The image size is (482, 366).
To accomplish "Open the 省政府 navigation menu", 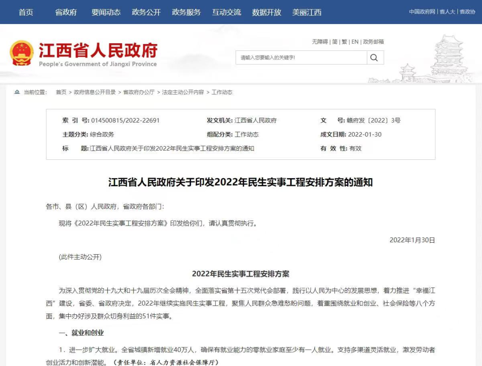I will click(66, 12).
